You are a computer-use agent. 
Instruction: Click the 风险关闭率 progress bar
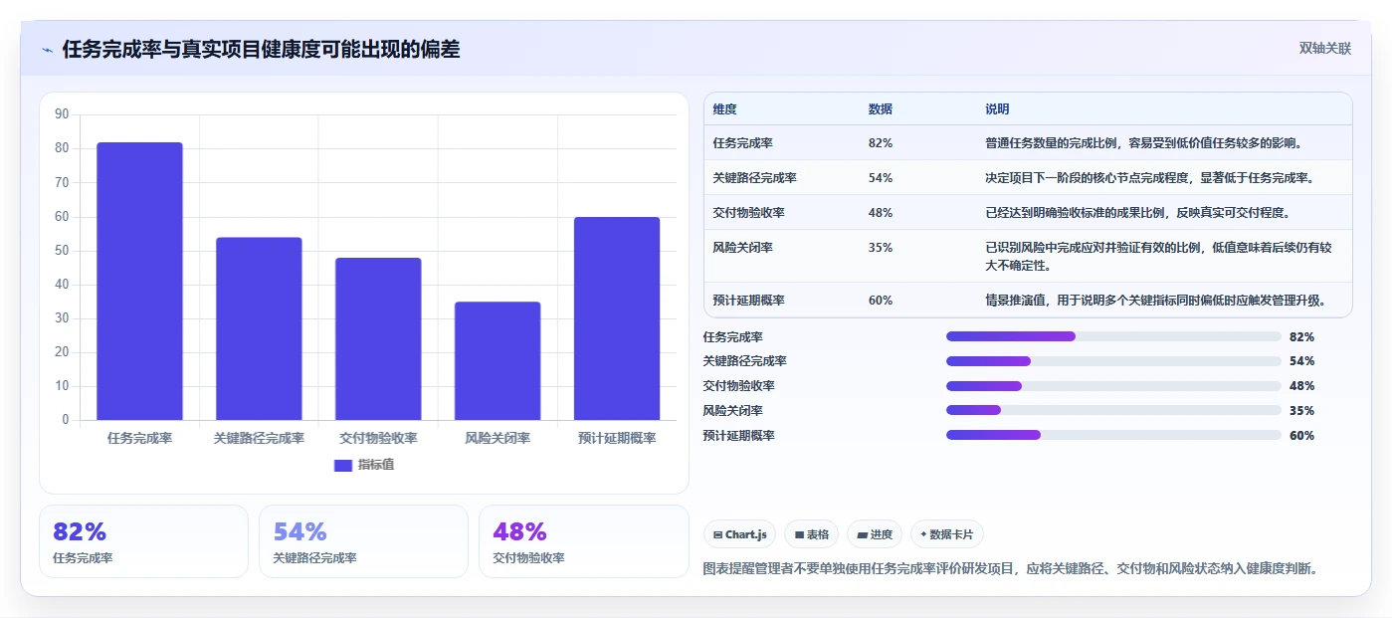(1113, 410)
